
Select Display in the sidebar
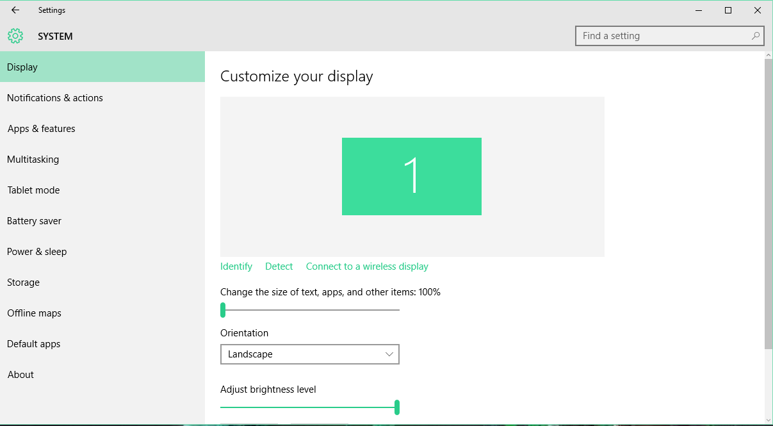tap(22, 67)
